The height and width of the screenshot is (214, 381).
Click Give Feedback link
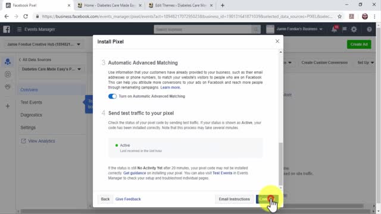point(128,199)
